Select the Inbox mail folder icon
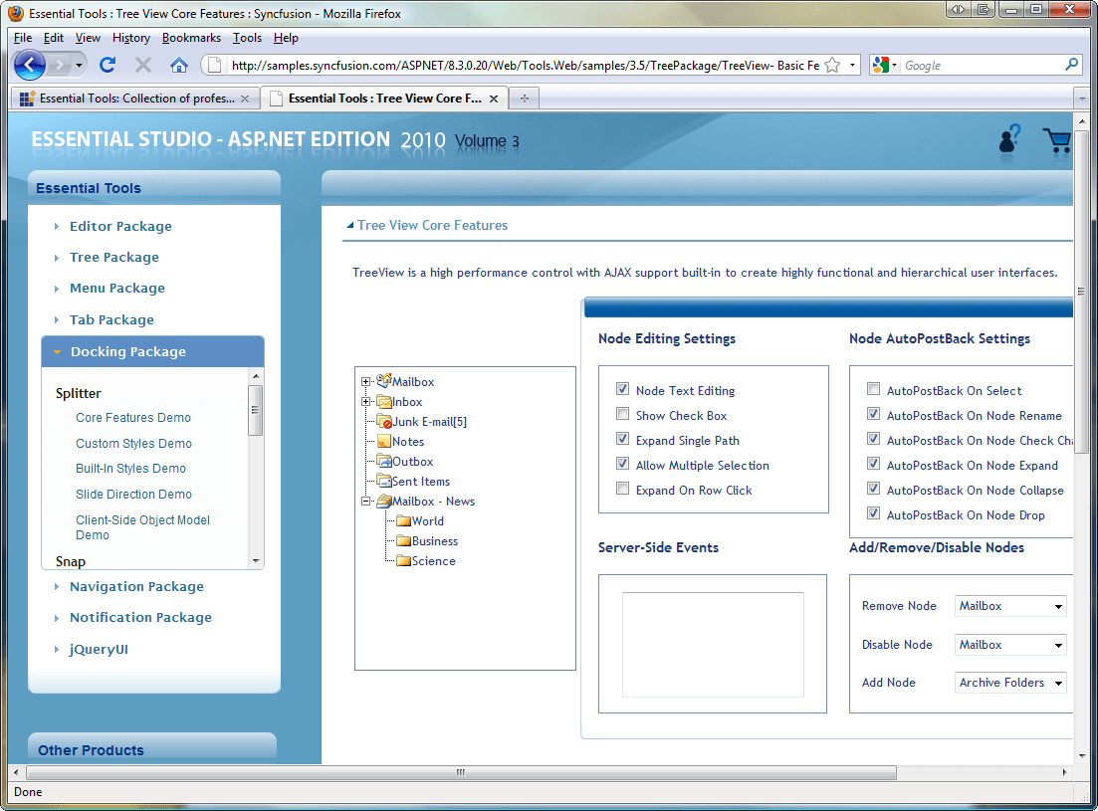The image size is (1098, 811). point(383,401)
